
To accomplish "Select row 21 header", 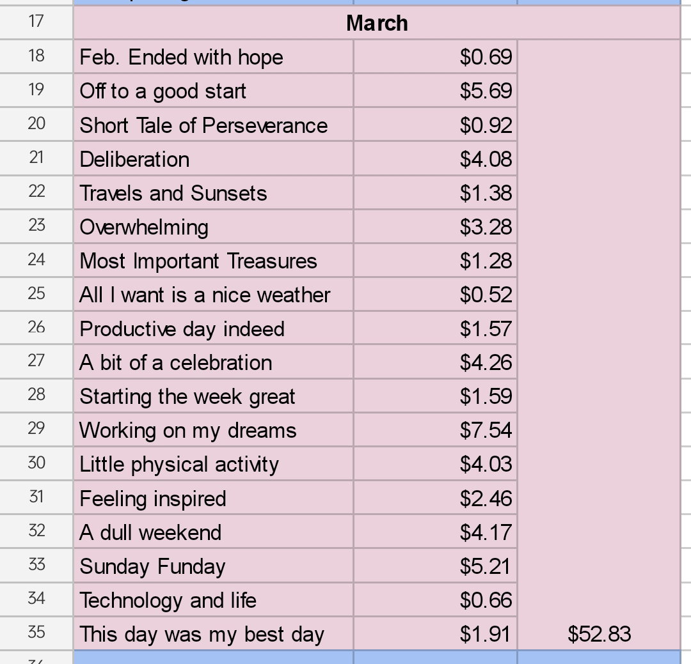I will click(x=36, y=158).
